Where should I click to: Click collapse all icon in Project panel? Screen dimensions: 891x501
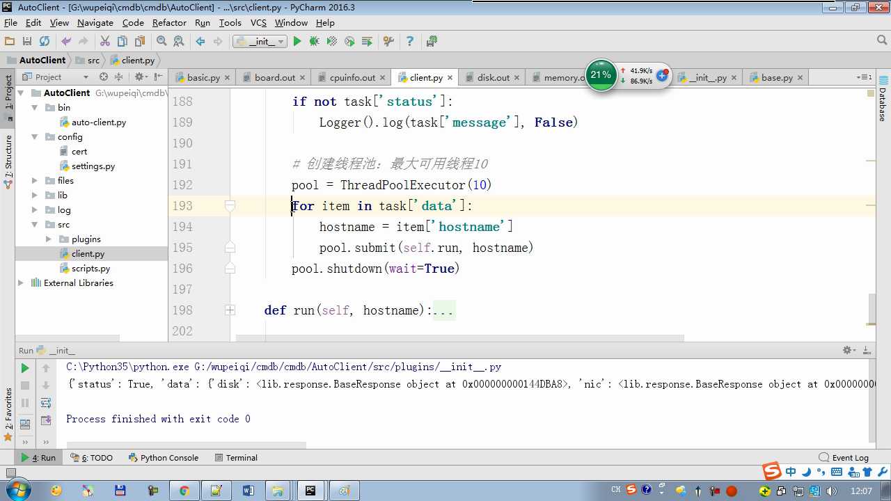coord(118,77)
